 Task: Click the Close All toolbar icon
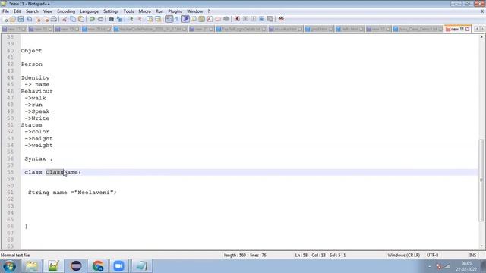[x=46, y=19]
